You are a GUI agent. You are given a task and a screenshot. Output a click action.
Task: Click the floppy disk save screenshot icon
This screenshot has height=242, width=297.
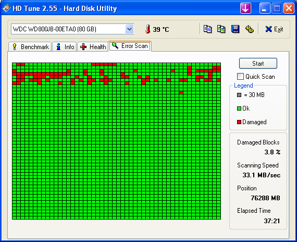coord(235,29)
